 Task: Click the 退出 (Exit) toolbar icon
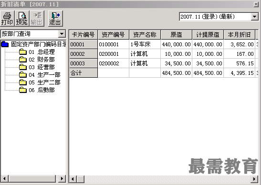tap(55, 18)
